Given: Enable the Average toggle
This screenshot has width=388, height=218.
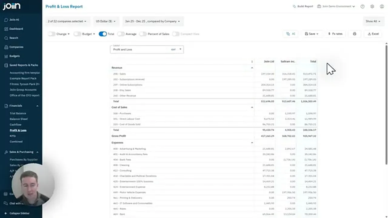Looking at the screenshot, I should point(121,34).
